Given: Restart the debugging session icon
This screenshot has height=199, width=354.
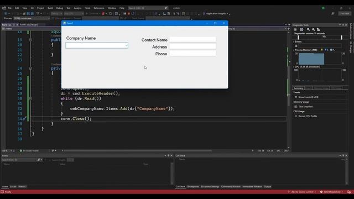Looking at the screenshot, I should click(133, 13).
